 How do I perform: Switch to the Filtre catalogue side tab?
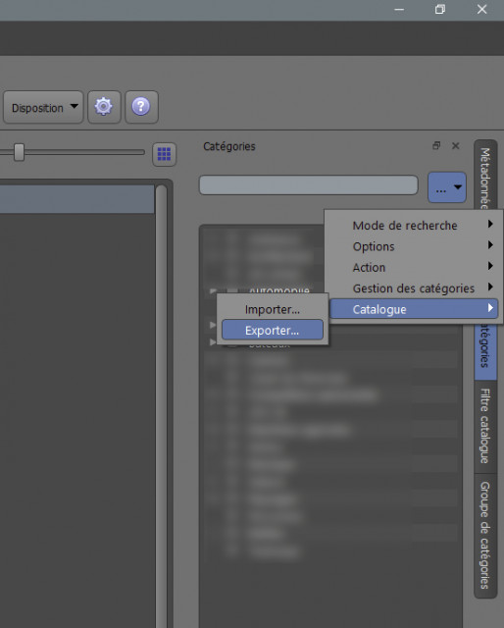point(485,426)
